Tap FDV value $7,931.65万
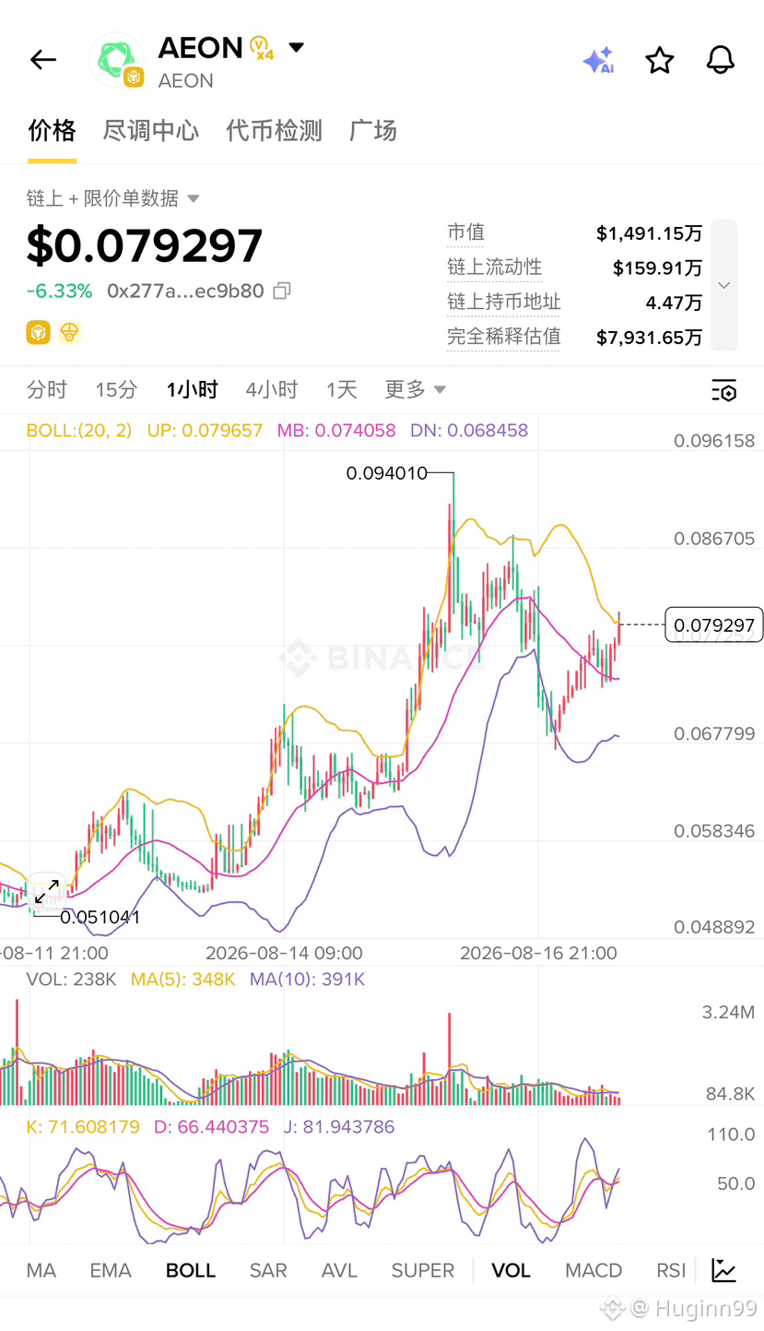 click(x=650, y=337)
